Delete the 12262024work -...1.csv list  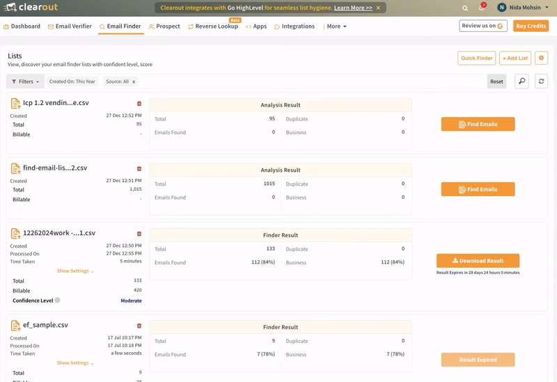click(x=139, y=234)
